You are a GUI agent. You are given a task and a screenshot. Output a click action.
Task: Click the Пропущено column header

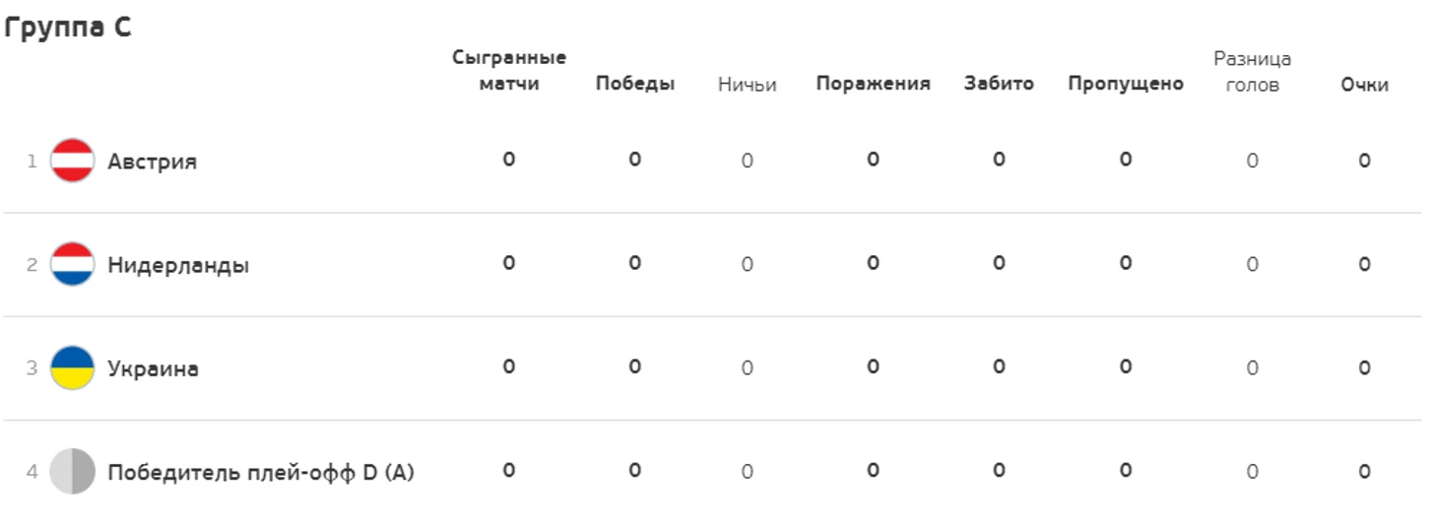(1126, 84)
